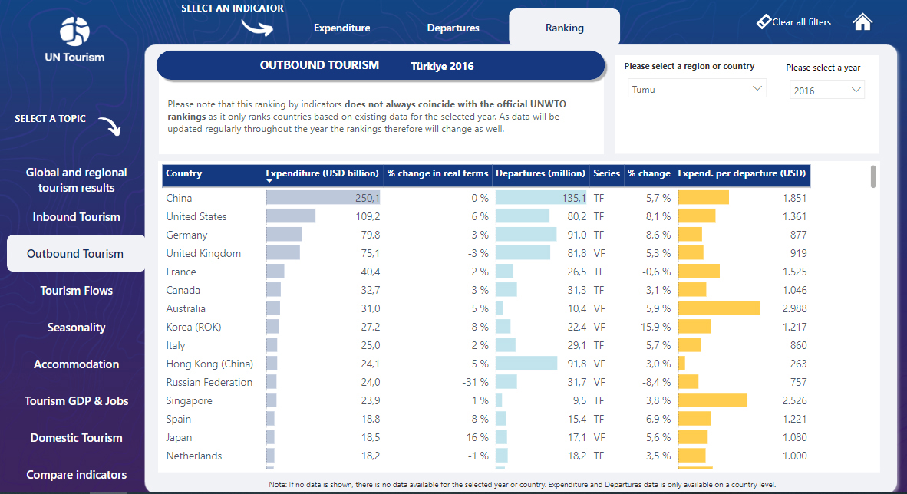This screenshot has width=907, height=494.
Task: Switch to the Departures tab
Action: pos(453,28)
